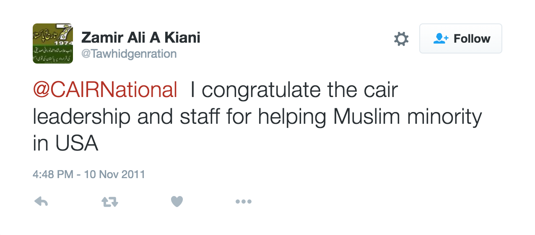Follow Zamir Ali A Kiani
Image resolution: width=535 pixels, height=235 pixels.
pyautogui.click(x=460, y=38)
